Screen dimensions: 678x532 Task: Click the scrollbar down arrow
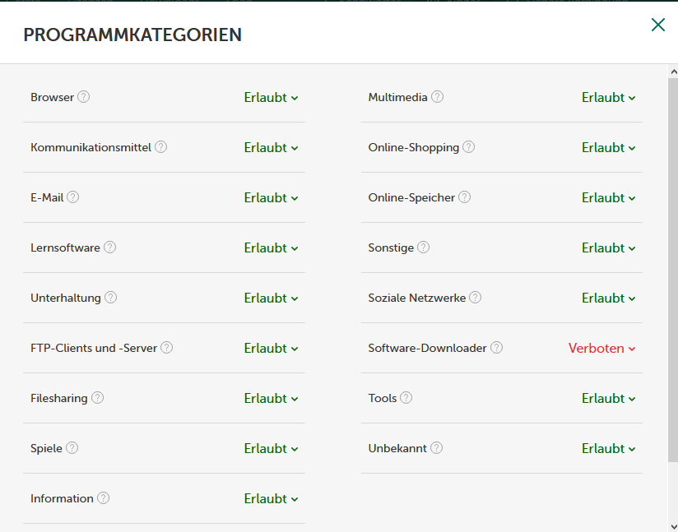(x=672, y=525)
